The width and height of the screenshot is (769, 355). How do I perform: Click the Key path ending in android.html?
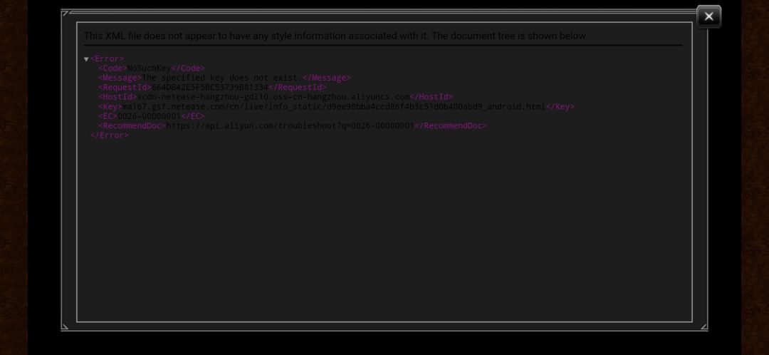334,106
